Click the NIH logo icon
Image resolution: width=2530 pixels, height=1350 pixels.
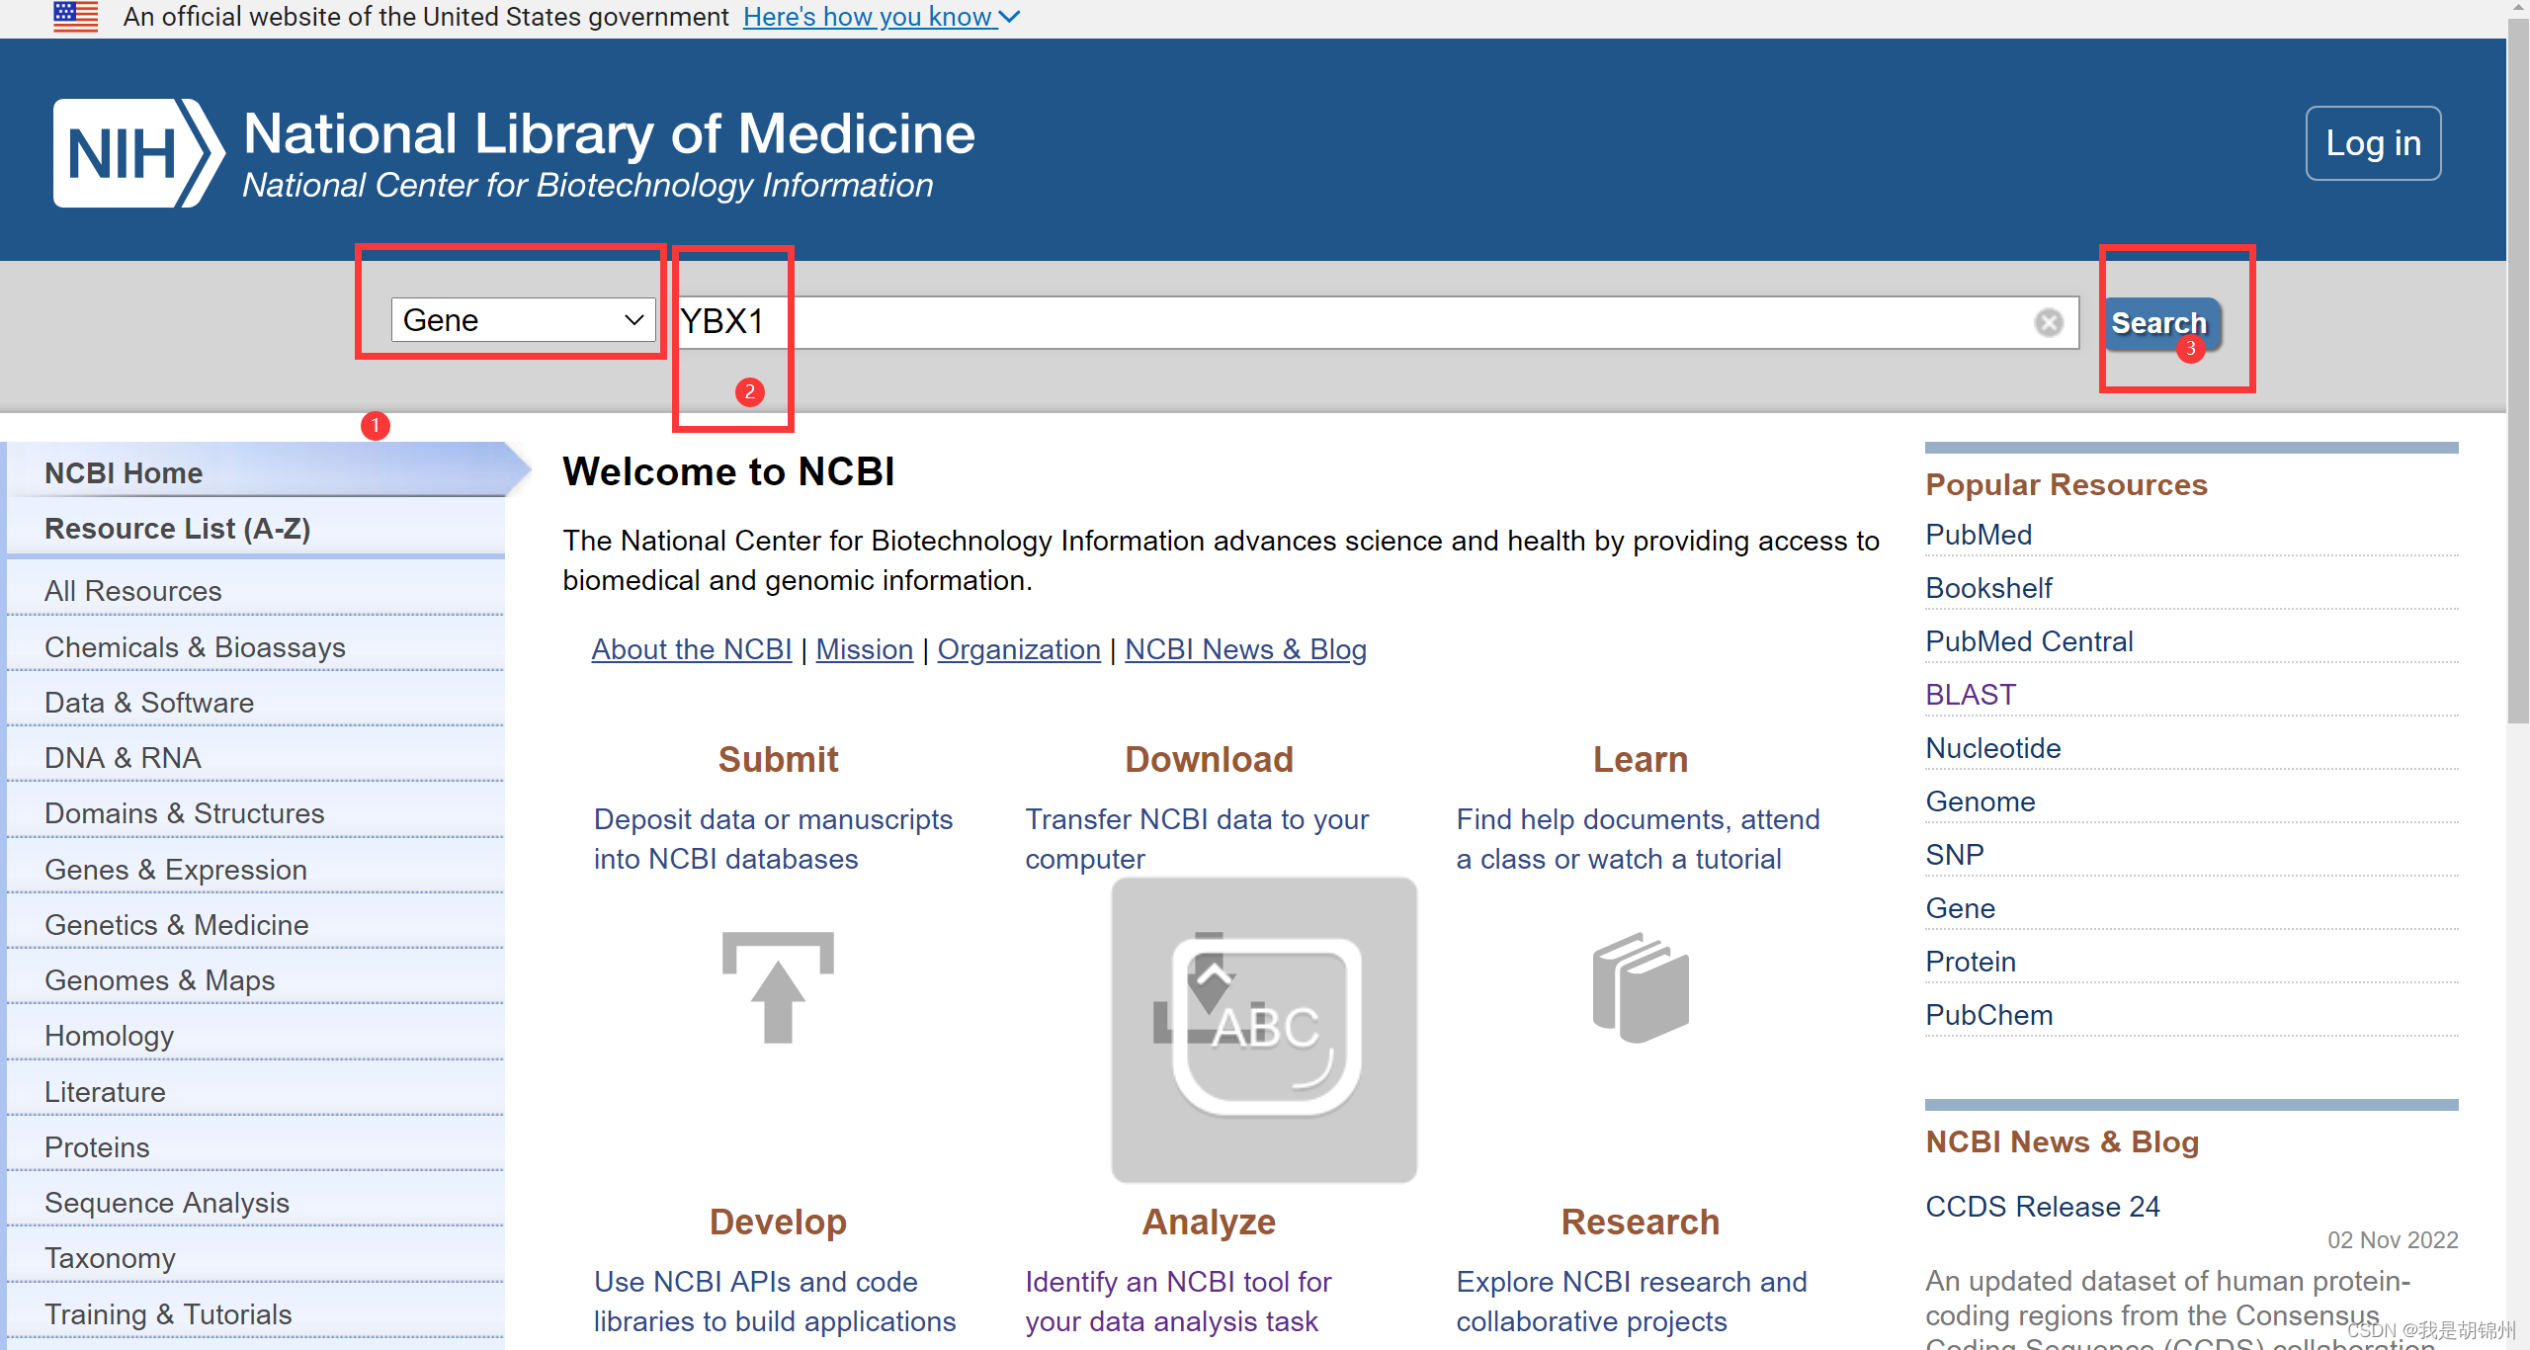138,153
